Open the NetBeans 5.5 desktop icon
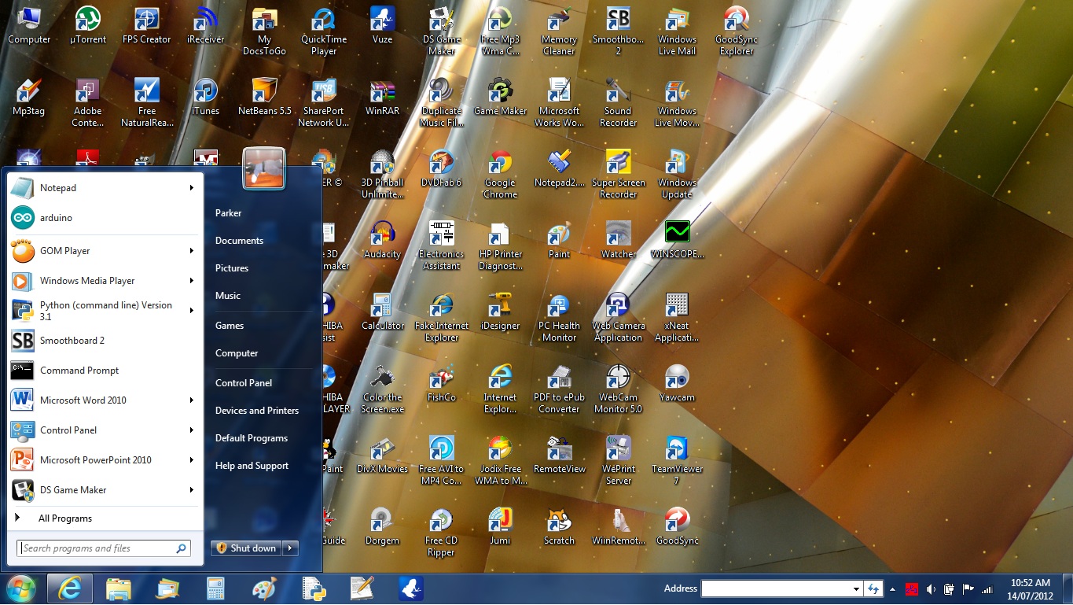 264,96
